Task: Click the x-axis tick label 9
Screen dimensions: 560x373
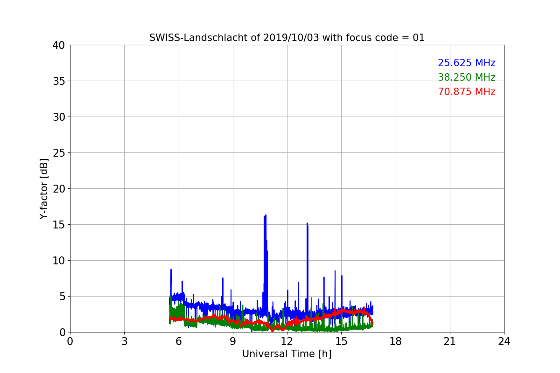Action: (232, 341)
